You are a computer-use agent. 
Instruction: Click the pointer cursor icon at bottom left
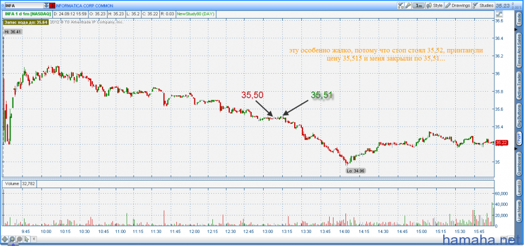pos(26,239)
